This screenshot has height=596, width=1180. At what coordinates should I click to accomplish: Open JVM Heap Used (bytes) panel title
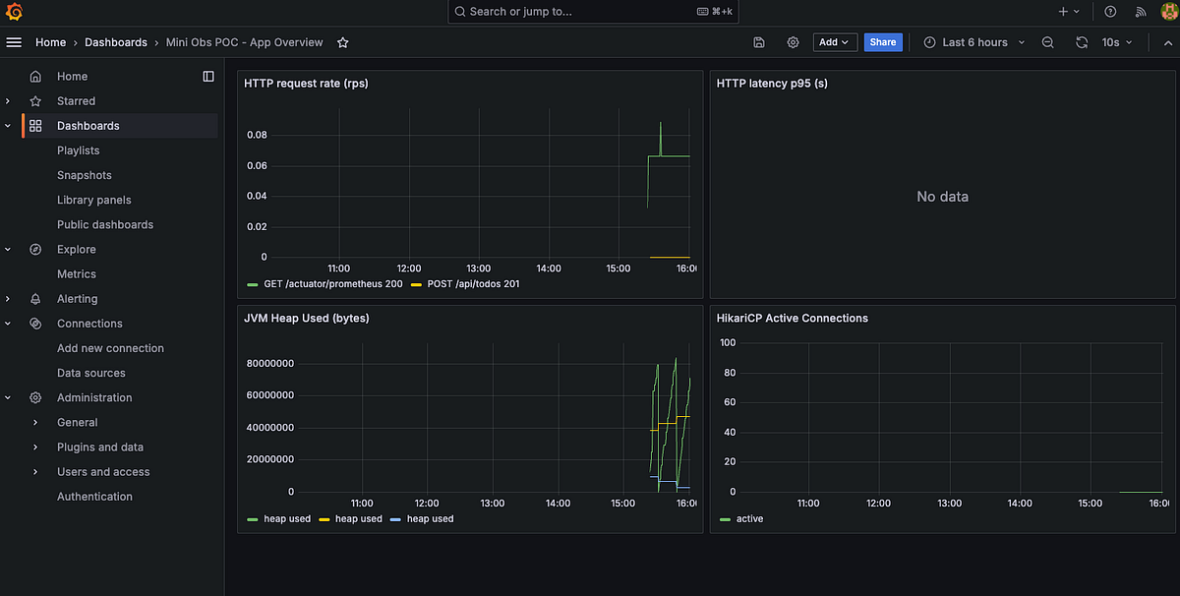(307, 319)
